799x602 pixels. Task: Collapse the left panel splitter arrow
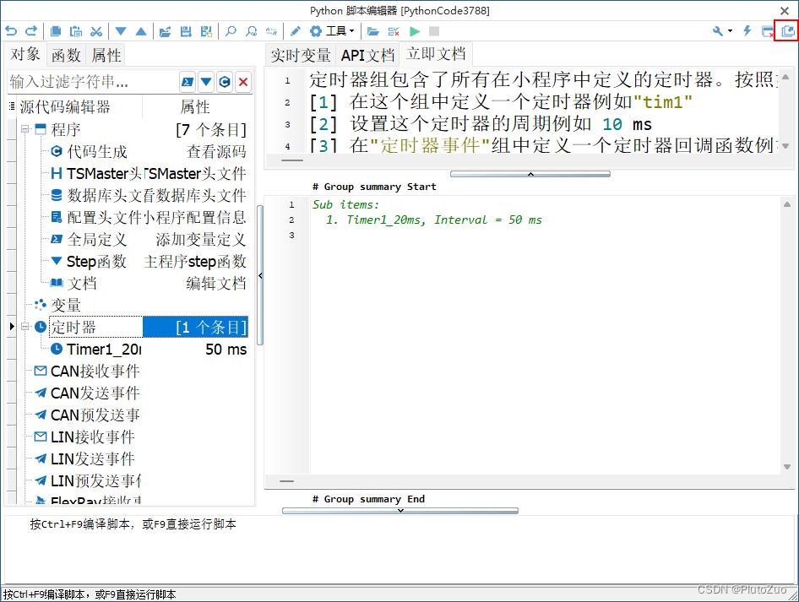pos(260,275)
